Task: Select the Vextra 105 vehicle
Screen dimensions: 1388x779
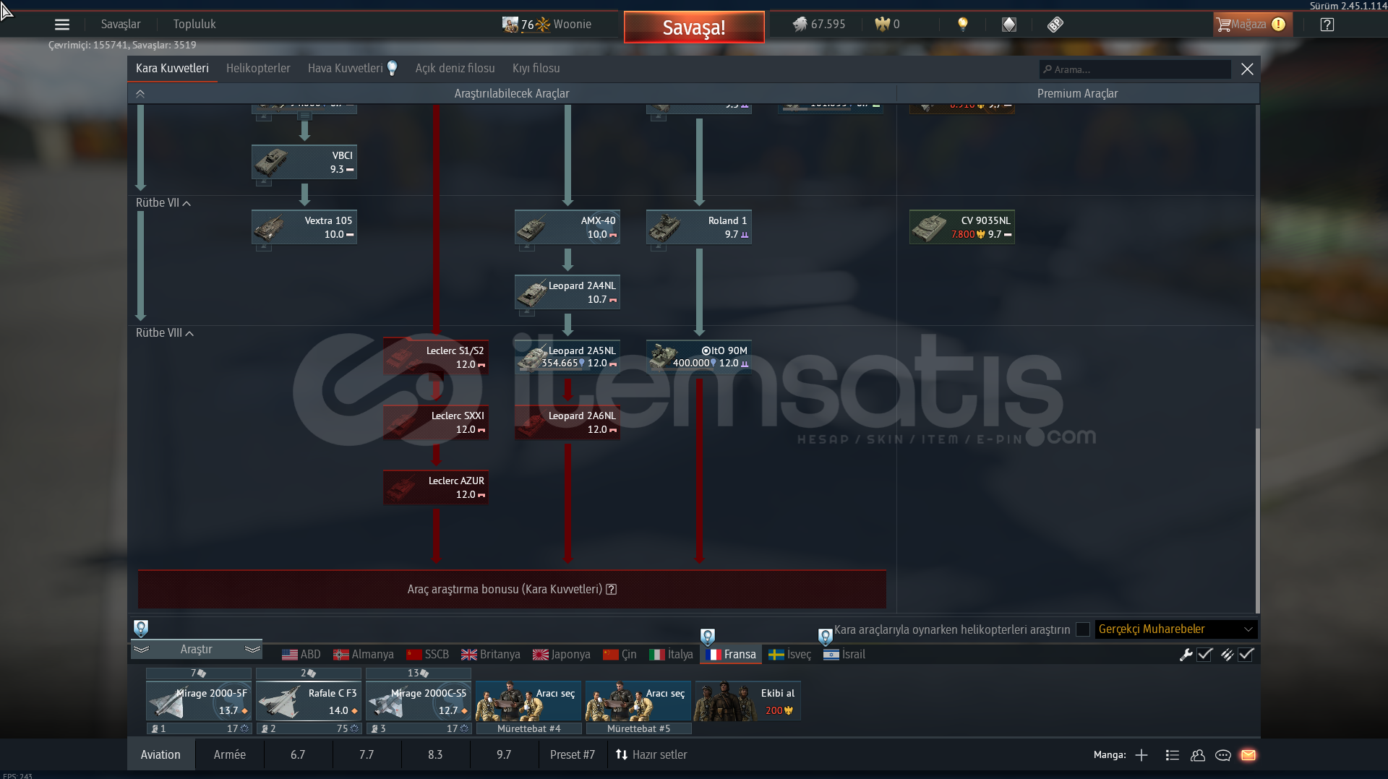Action: 304,227
